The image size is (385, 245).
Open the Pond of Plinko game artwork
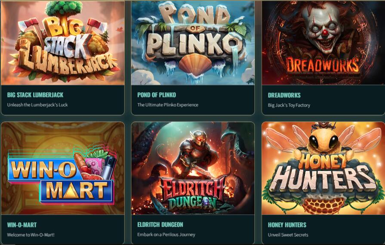pos(193,42)
